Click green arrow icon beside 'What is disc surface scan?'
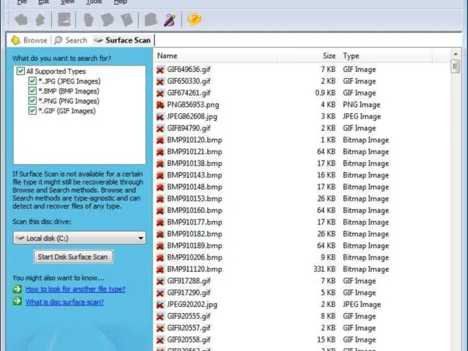Viewport: 468px width, 351px height. click(18, 301)
